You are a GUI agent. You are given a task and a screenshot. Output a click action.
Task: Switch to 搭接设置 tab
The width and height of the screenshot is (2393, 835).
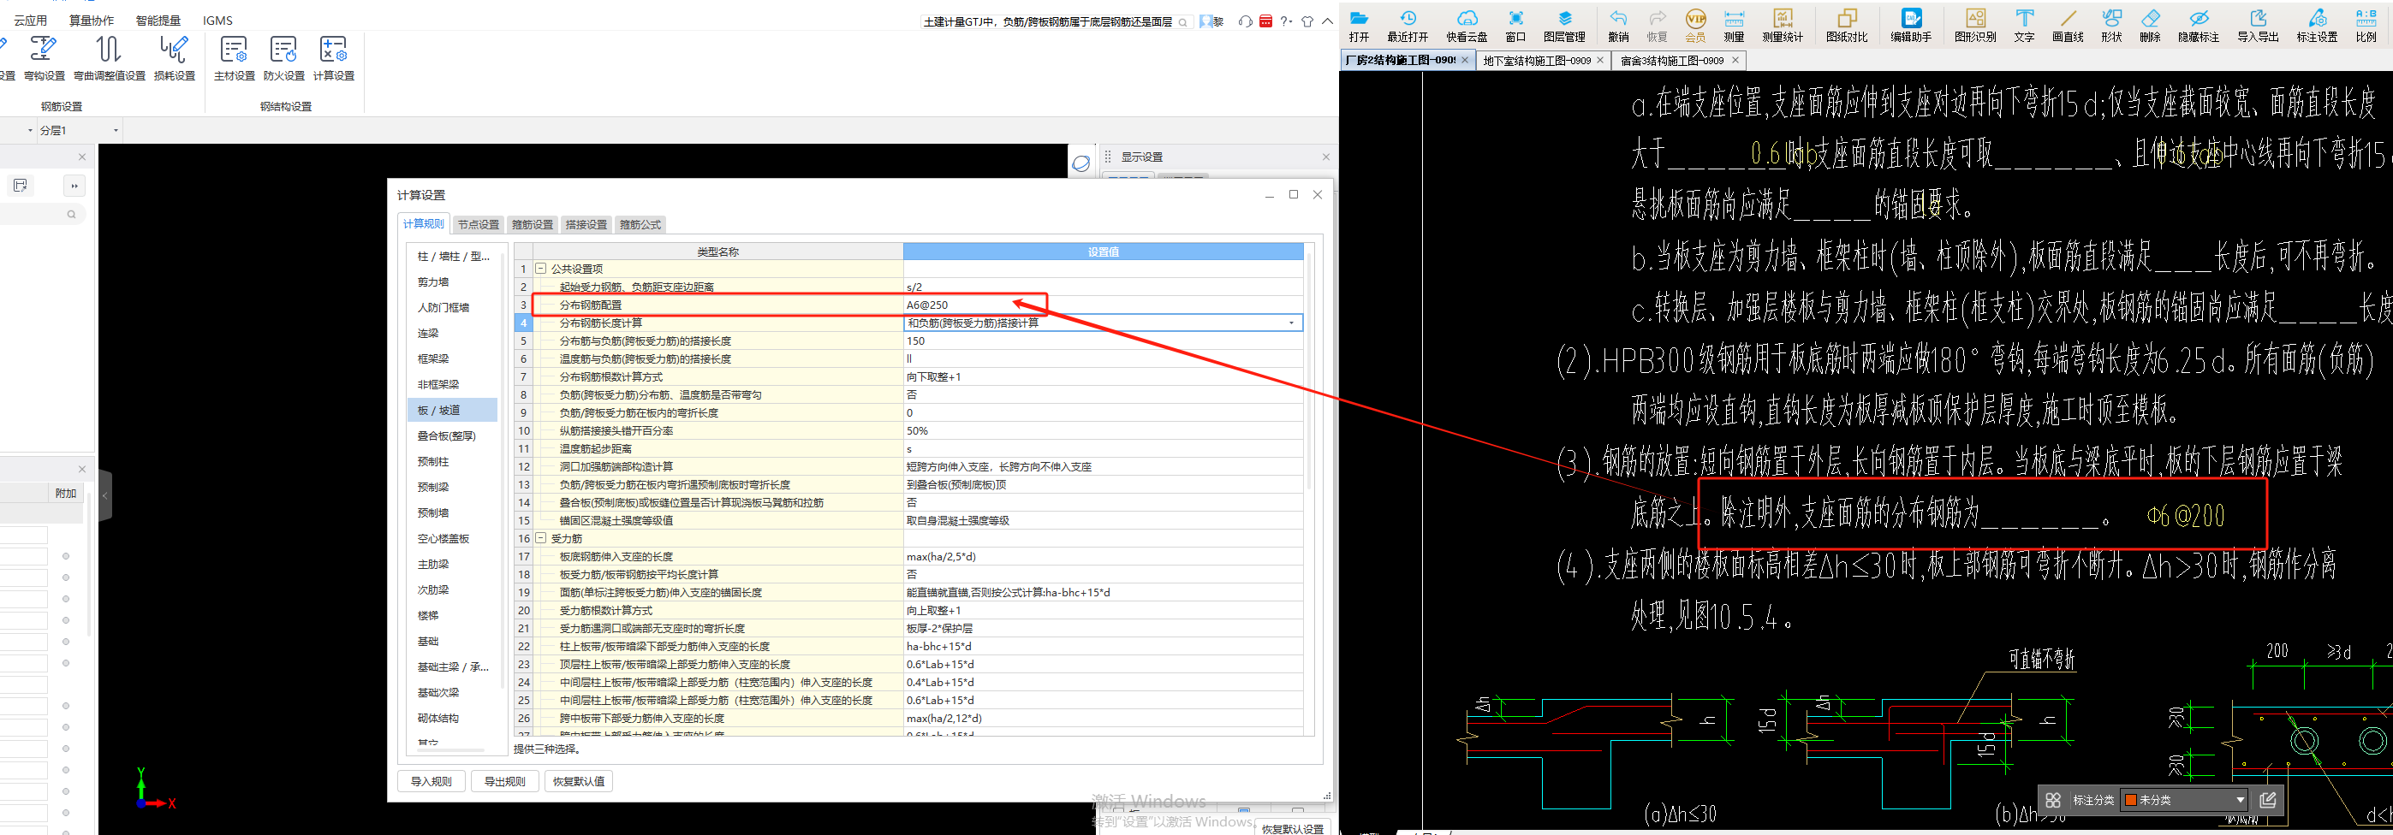(586, 224)
